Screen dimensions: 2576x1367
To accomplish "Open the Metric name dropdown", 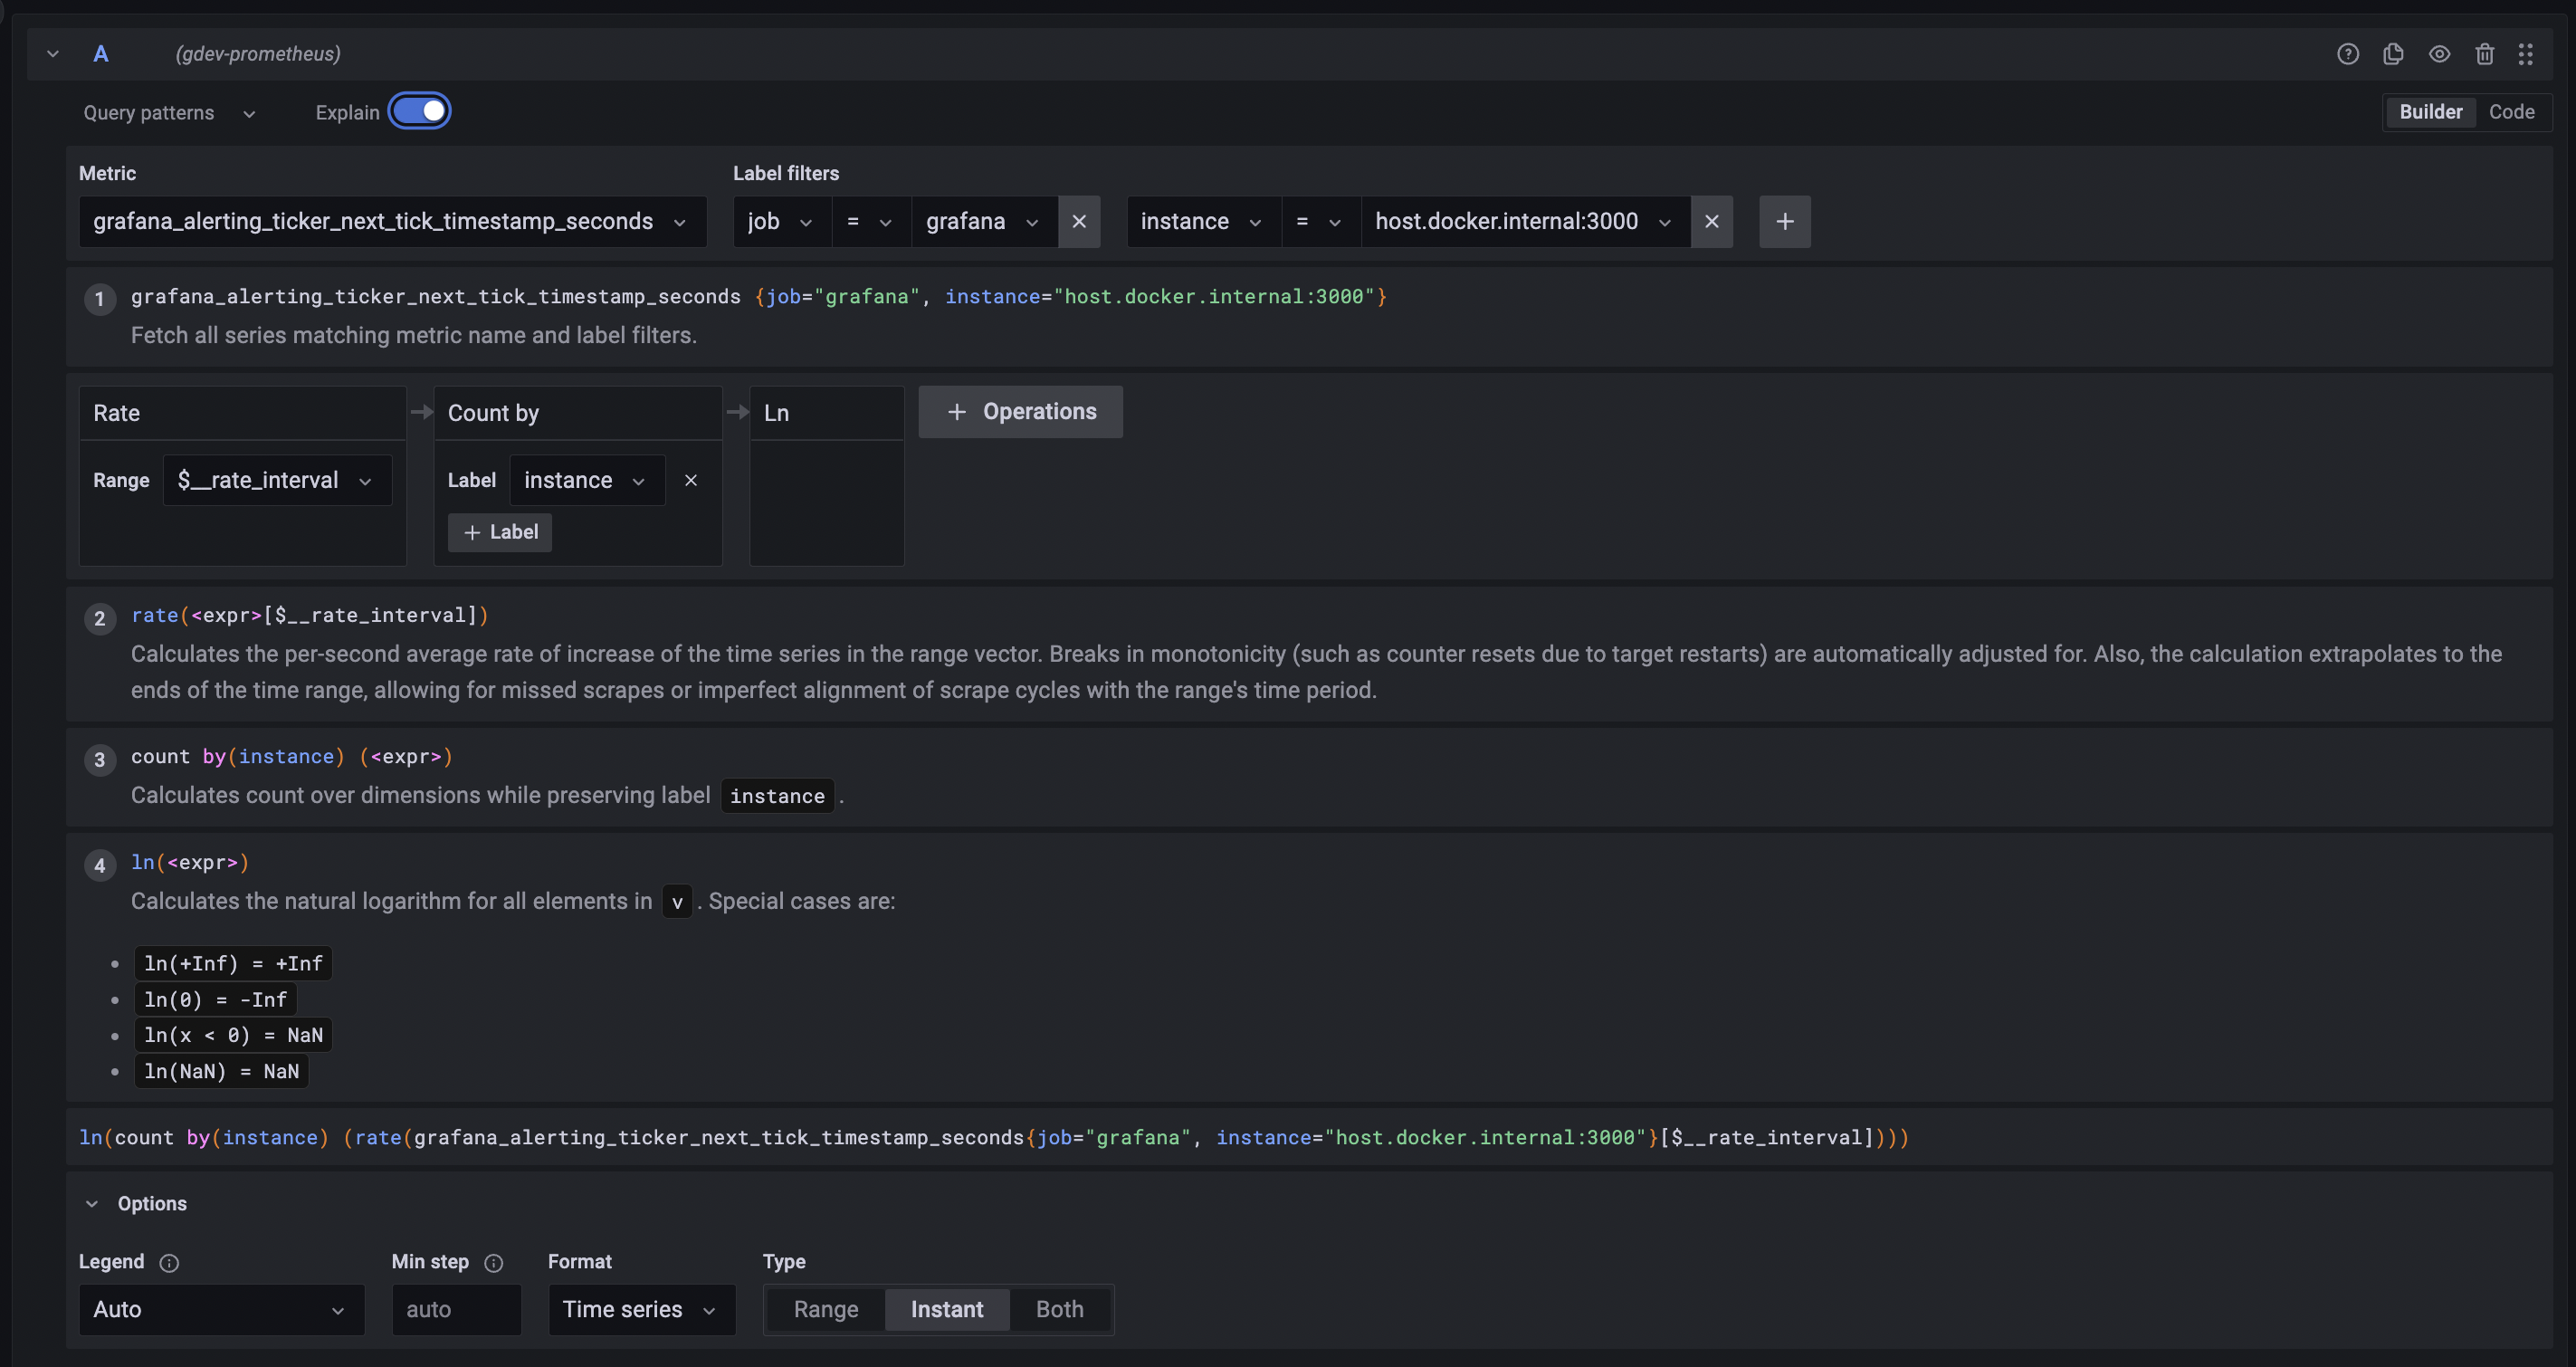I will pyautogui.click(x=392, y=221).
